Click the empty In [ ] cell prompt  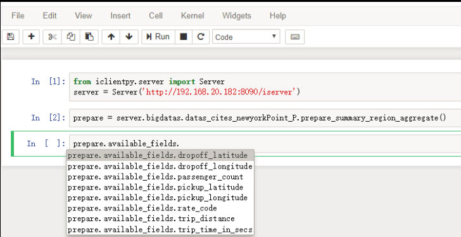coord(46,143)
